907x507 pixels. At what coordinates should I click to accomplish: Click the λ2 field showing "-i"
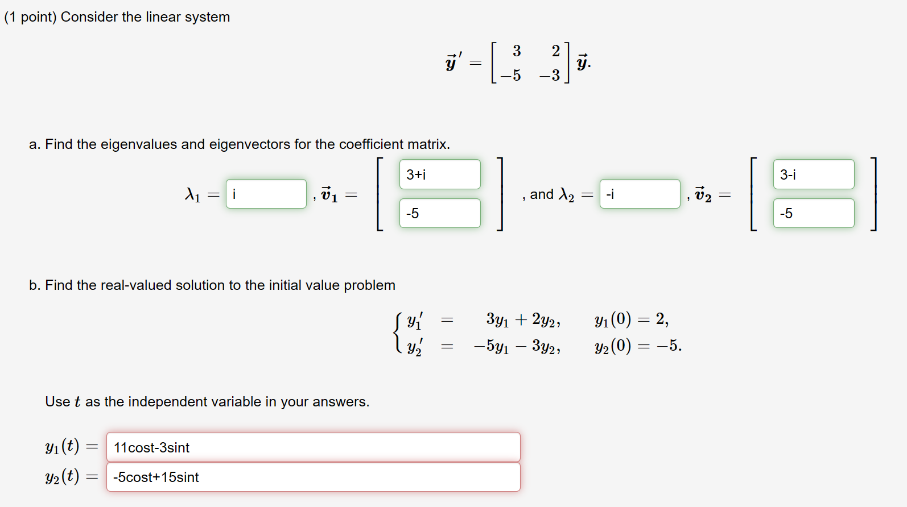click(638, 194)
